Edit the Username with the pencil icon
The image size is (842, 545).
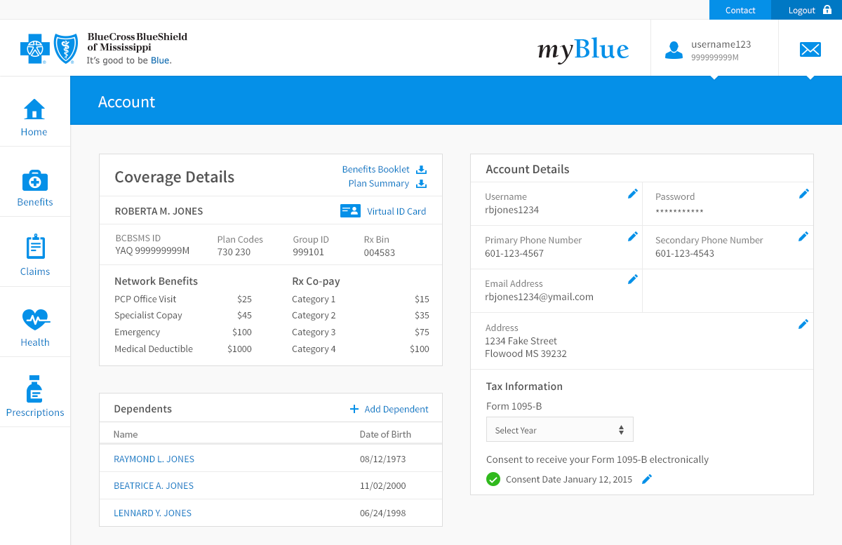pos(632,194)
